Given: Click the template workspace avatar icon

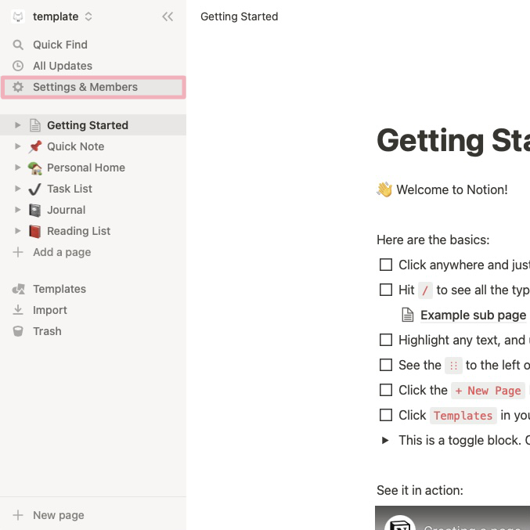Looking at the screenshot, I should (18, 16).
